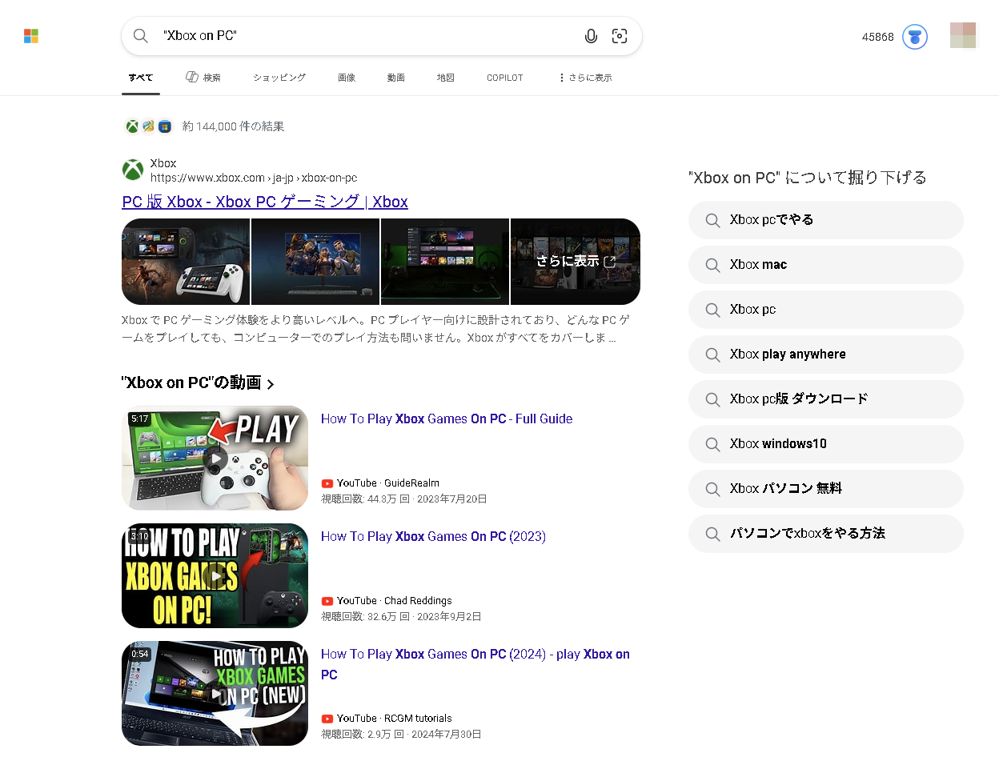
Task: Activate voice search with the microphone icon
Action: point(591,35)
